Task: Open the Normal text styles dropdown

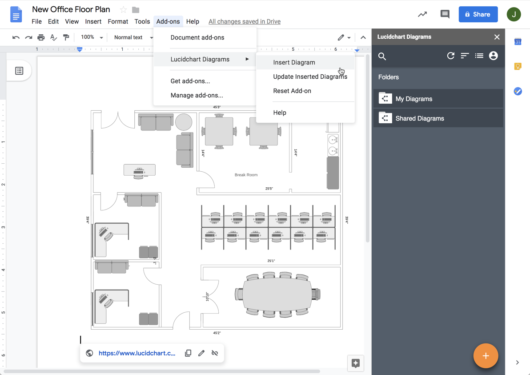Action: pos(132,37)
